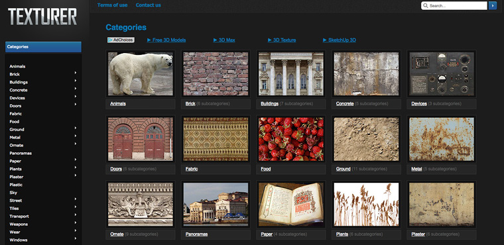Click the Buildings caption link under thumbnail

coord(269,104)
